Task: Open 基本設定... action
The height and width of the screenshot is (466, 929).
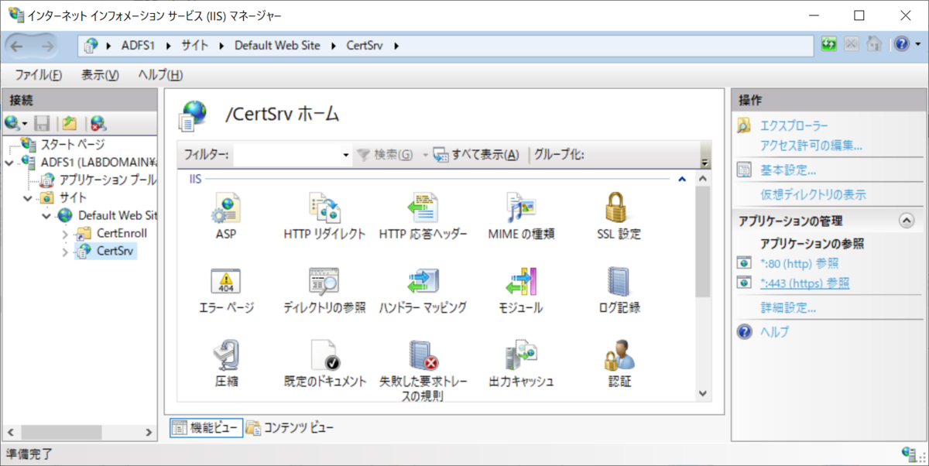Action: [x=788, y=170]
